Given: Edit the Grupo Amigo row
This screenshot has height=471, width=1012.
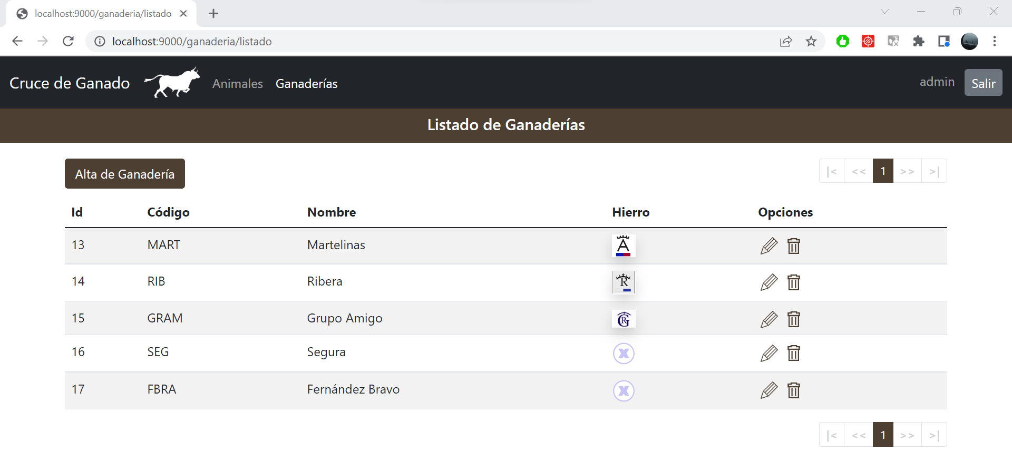Looking at the screenshot, I should (x=768, y=319).
